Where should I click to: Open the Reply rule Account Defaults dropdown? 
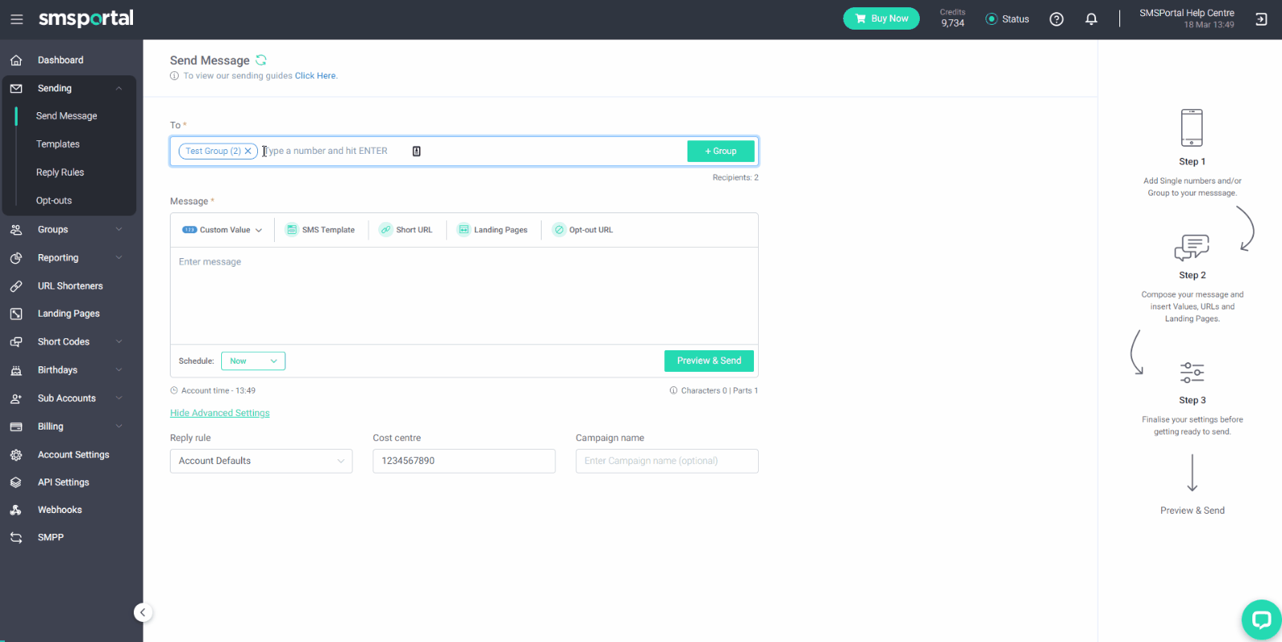pos(261,461)
